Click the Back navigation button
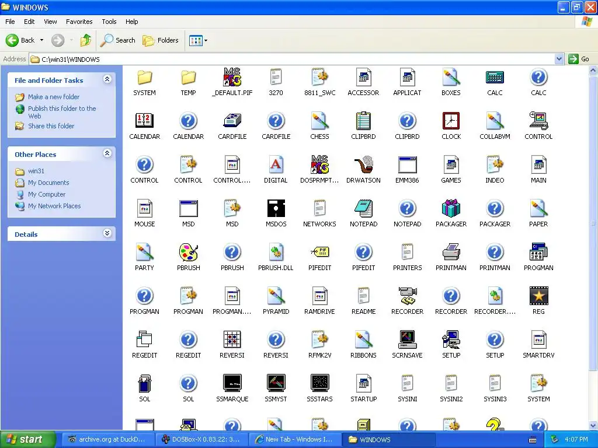The width and height of the screenshot is (598, 448). 20,40
